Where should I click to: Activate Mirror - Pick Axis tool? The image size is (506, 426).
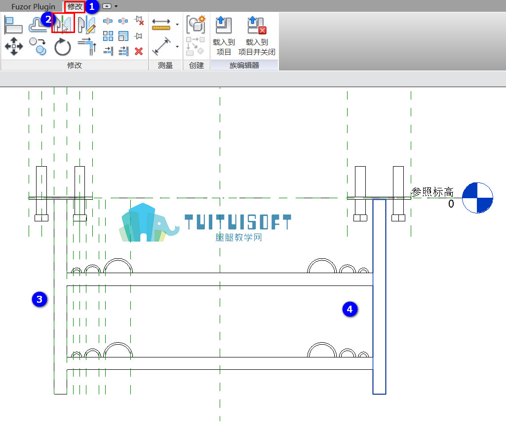click(x=63, y=24)
